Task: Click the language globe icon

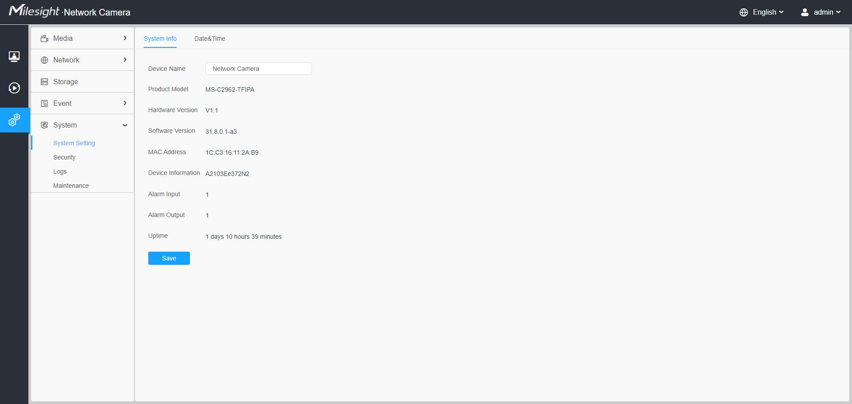Action: tap(744, 12)
